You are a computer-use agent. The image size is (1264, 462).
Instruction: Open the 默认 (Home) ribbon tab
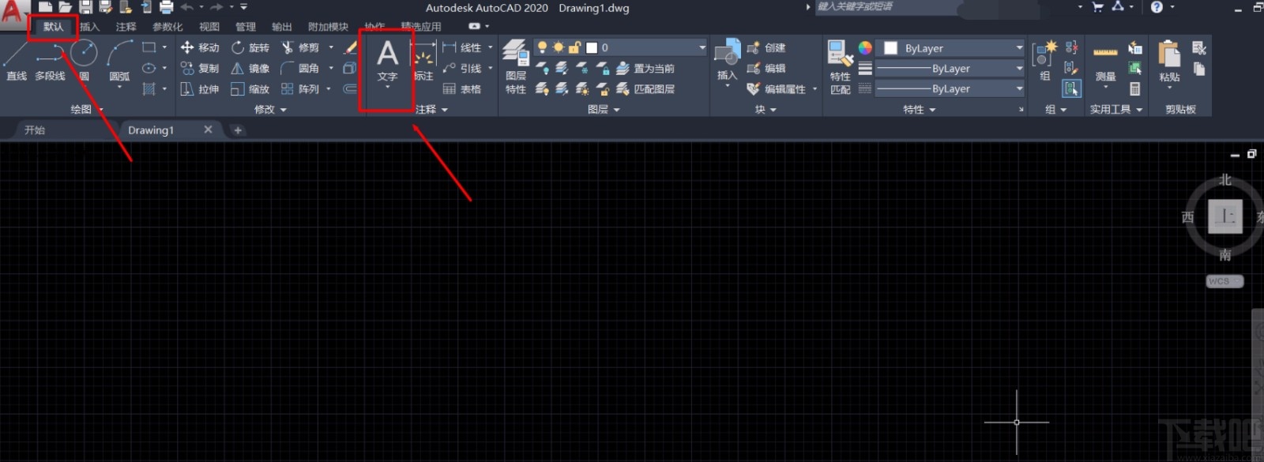pyautogui.click(x=53, y=26)
